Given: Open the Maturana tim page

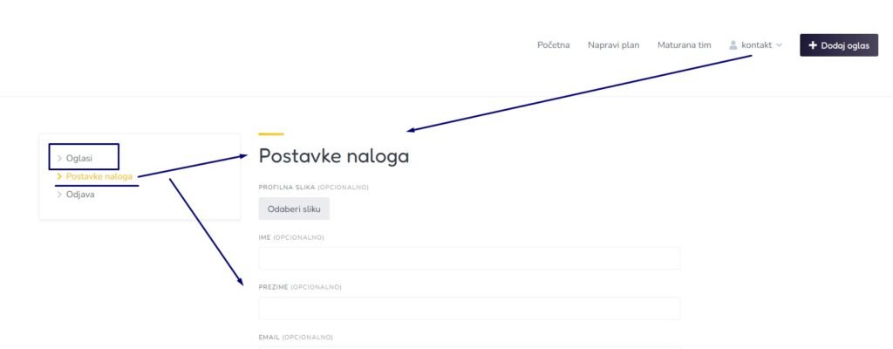Looking at the screenshot, I should tap(685, 45).
